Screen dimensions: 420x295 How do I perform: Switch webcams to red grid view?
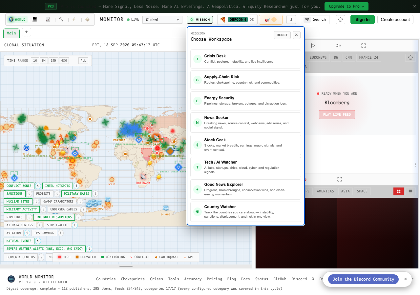pyautogui.click(x=399, y=191)
